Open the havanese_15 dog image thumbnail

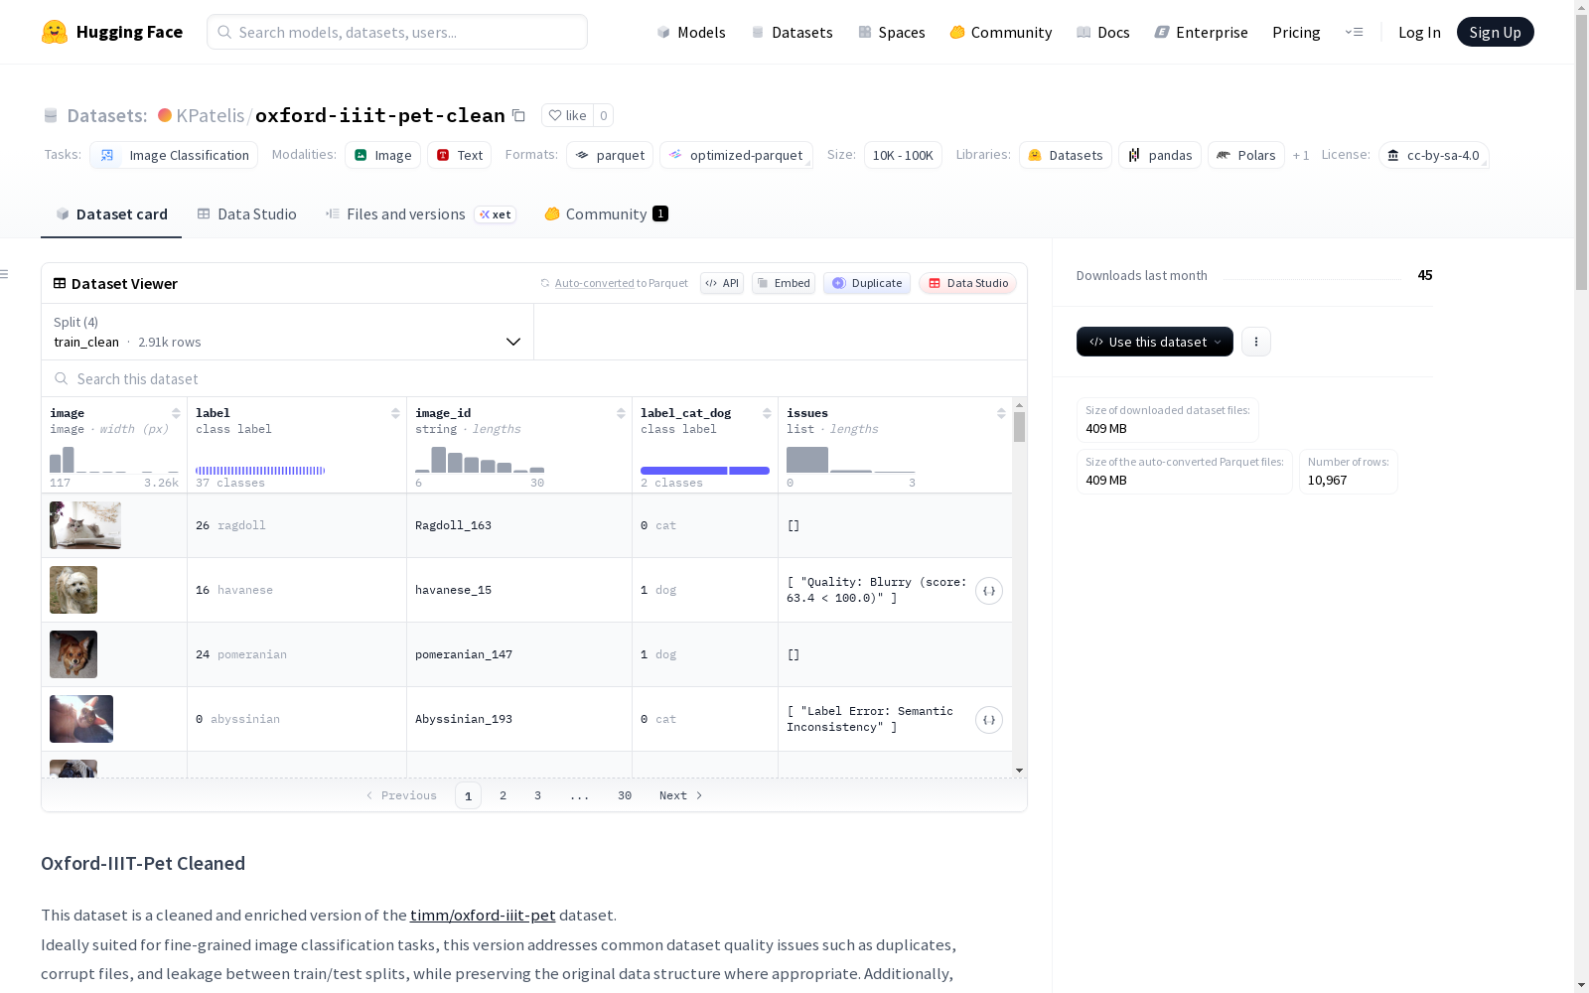[73, 590]
